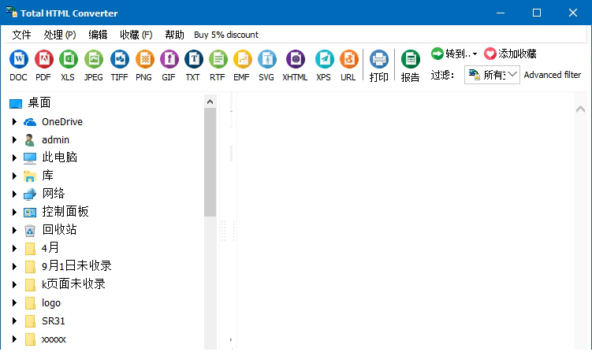Select the 4月 folder
Screen dimensions: 592x363
(x=50, y=248)
